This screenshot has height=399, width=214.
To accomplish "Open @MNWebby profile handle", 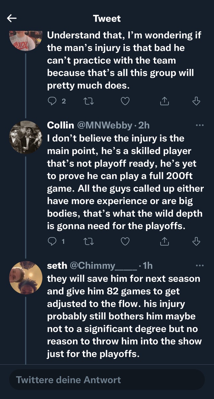I will pos(104,125).
